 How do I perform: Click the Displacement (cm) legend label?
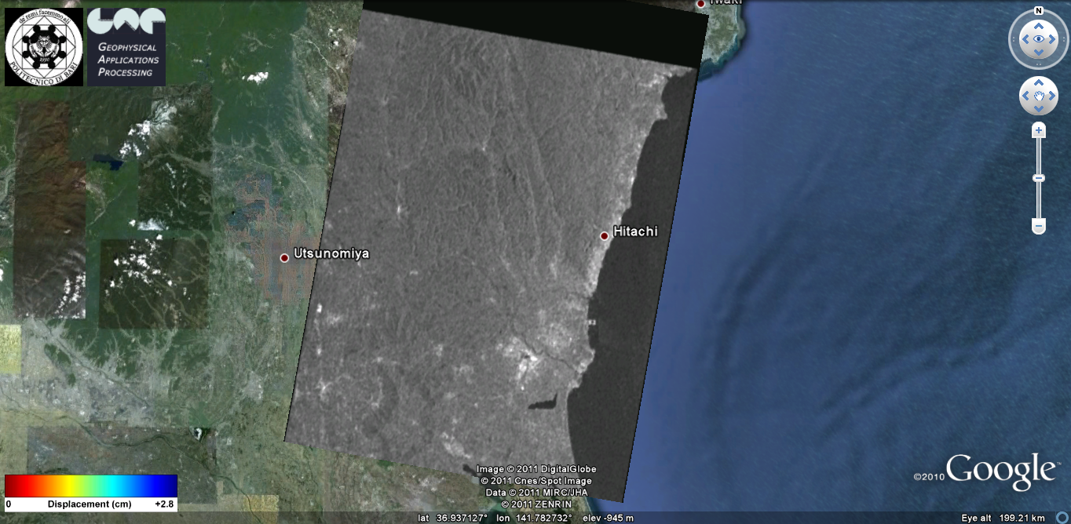(90, 504)
